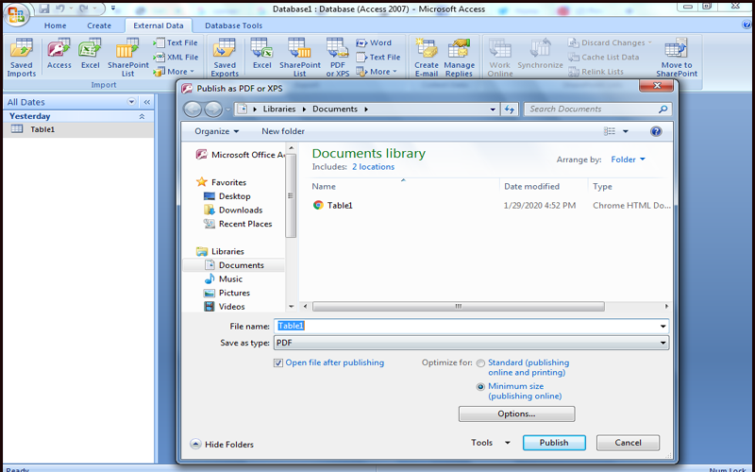The image size is (755, 472).
Task: Collapse the Yesterday group
Action: click(143, 116)
